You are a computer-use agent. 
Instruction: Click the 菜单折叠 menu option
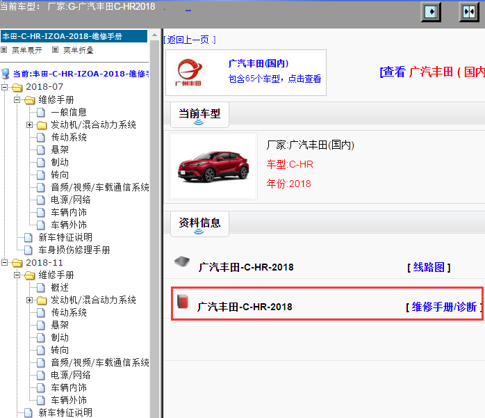coord(79,50)
